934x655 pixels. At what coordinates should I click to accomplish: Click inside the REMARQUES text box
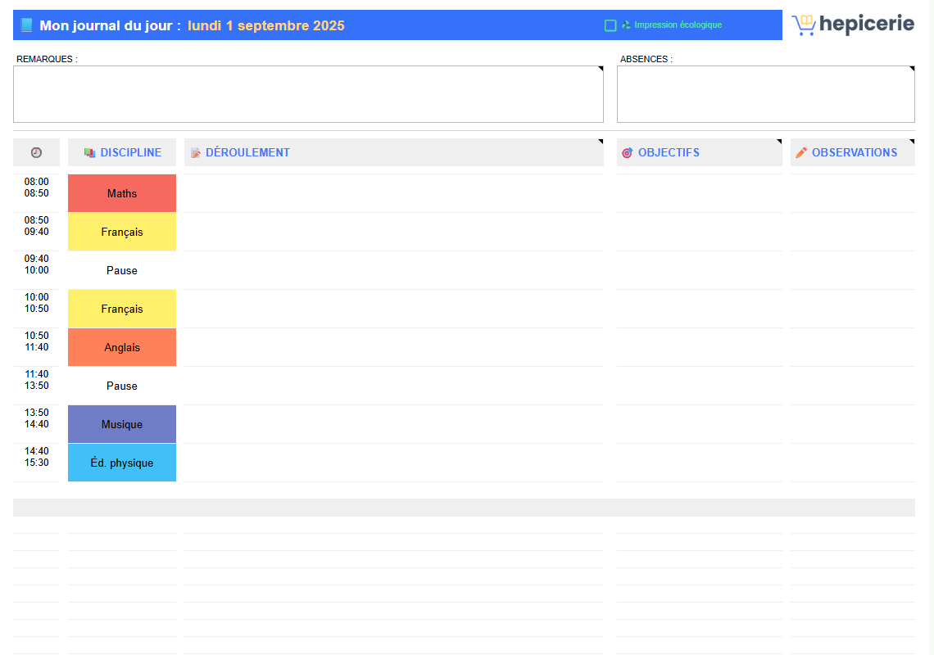308,94
